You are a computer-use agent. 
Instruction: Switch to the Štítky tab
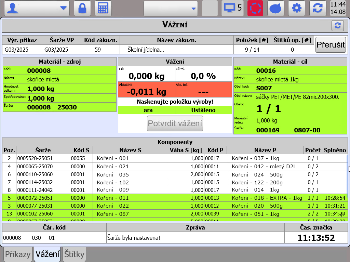[x=74, y=254]
